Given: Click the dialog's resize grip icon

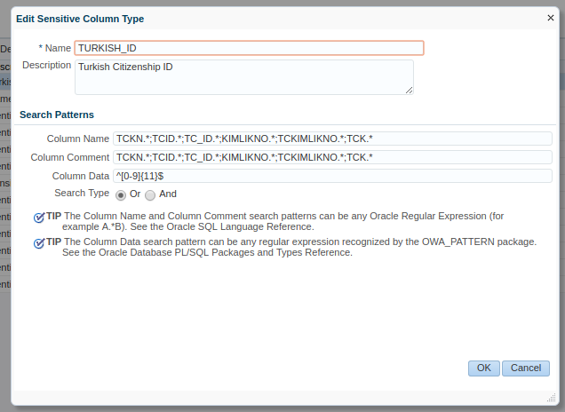Looking at the screenshot, I should 552,398.
